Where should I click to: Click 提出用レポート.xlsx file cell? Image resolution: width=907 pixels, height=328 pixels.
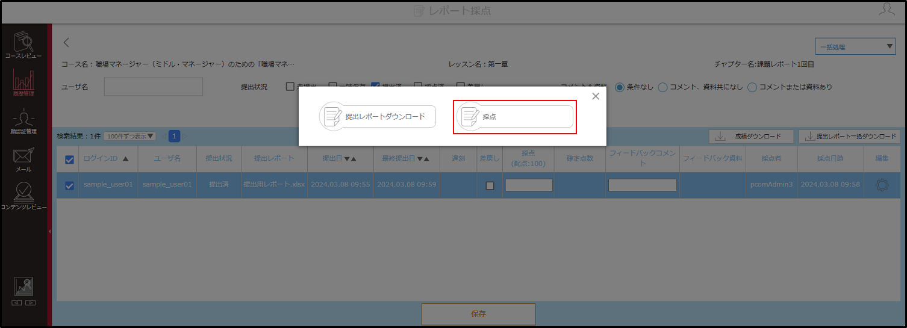(x=274, y=185)
